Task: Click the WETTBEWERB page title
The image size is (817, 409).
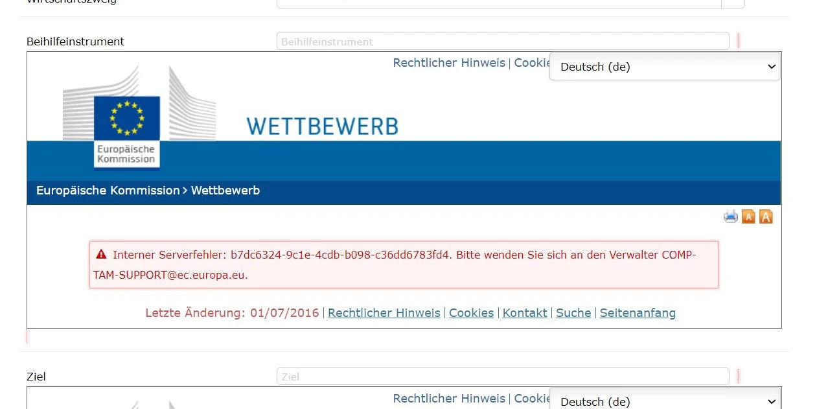Action: coord(322,126)
